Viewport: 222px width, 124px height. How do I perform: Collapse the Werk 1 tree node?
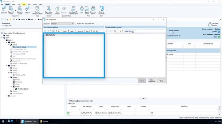[2, 38]
